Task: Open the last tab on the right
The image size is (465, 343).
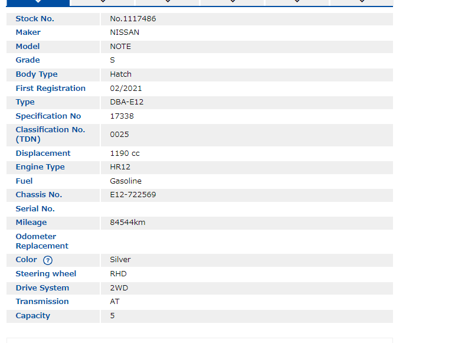Action: point(362,2)
